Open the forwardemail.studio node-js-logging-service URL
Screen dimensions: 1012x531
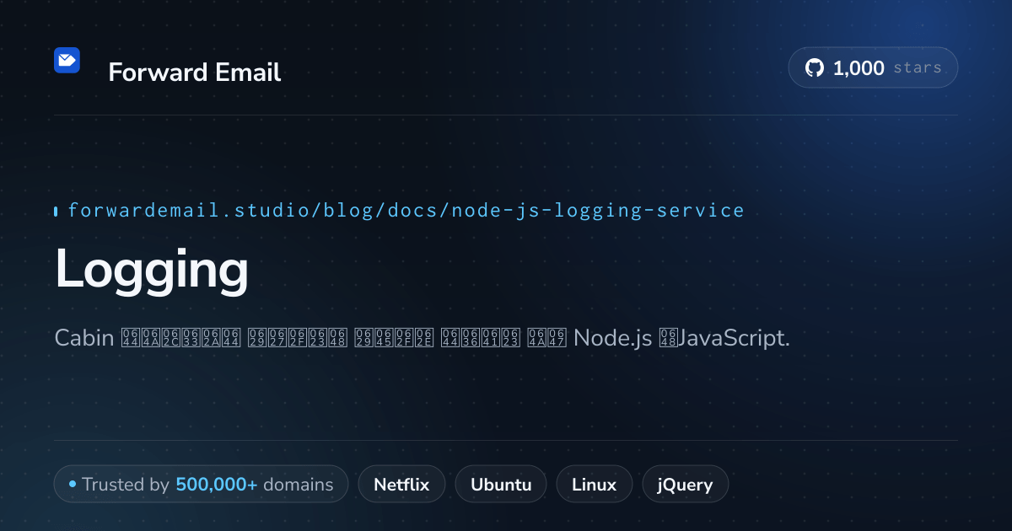pos(406,210)
